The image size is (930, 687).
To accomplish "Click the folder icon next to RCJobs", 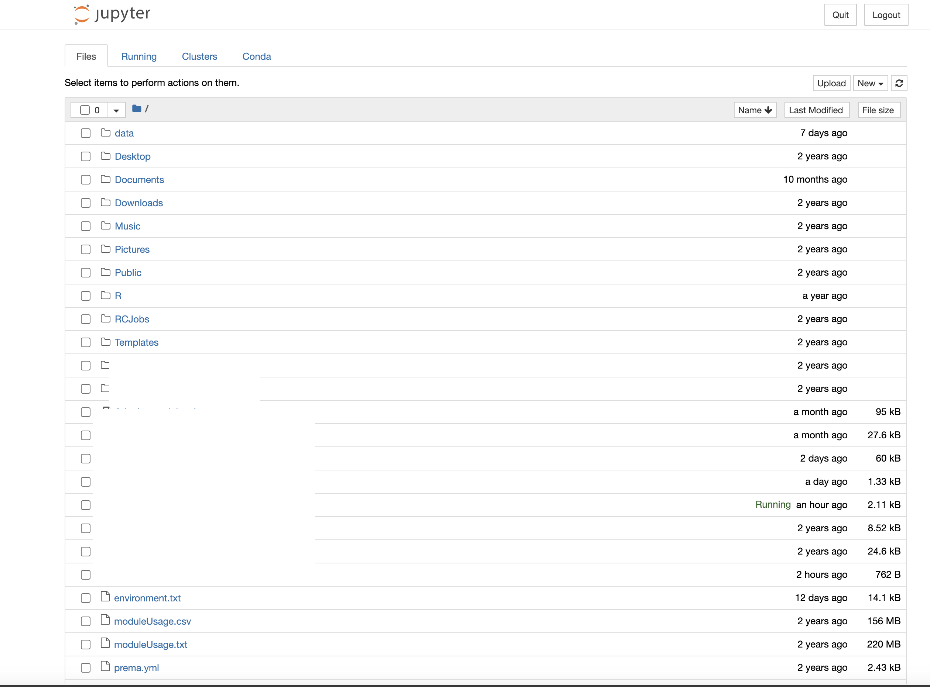I will point(106,318).
